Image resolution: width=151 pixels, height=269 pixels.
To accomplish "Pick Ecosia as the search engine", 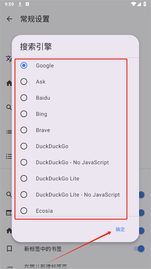I will (75, 211).
